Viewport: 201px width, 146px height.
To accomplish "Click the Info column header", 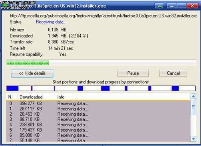I will 123,97.
